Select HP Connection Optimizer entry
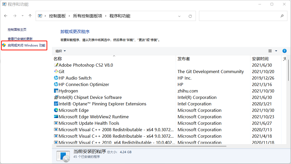291x164 pixels. 84,84
